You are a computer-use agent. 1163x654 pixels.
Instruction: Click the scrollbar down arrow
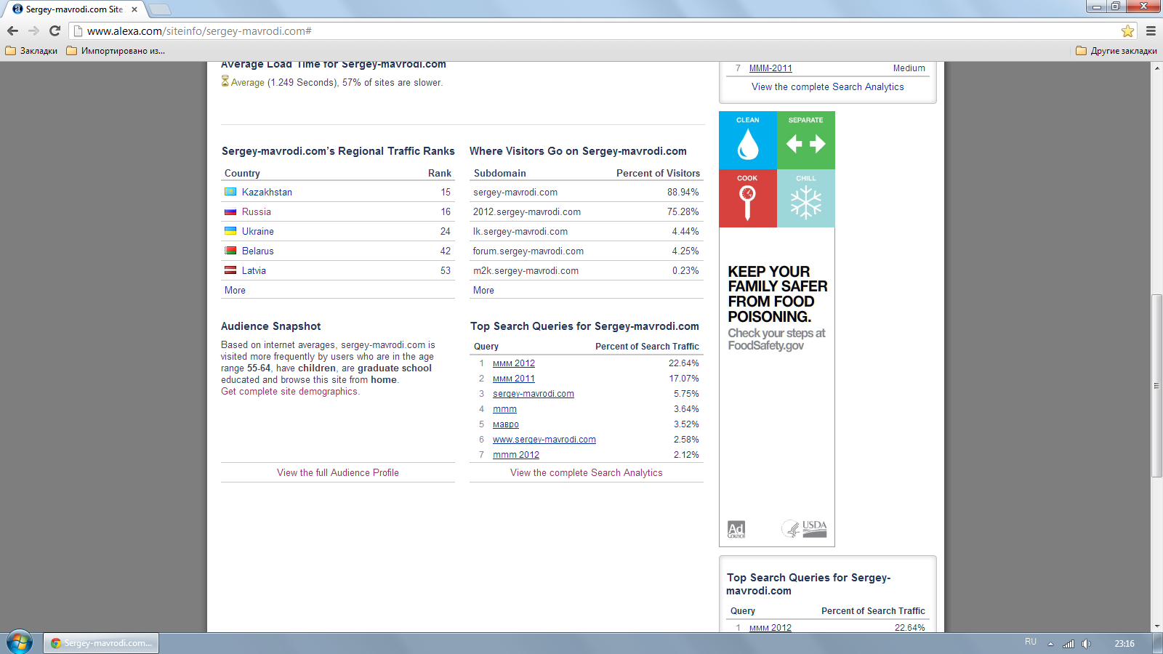tap(1156, 626)
